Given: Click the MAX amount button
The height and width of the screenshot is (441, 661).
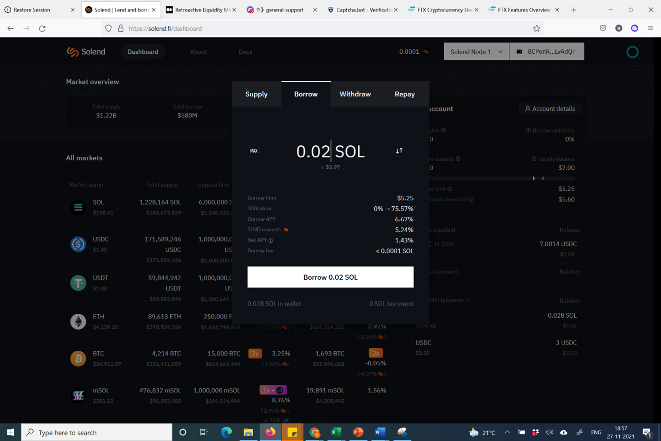Looking at the screenshot, I should (x=254, y=151).
